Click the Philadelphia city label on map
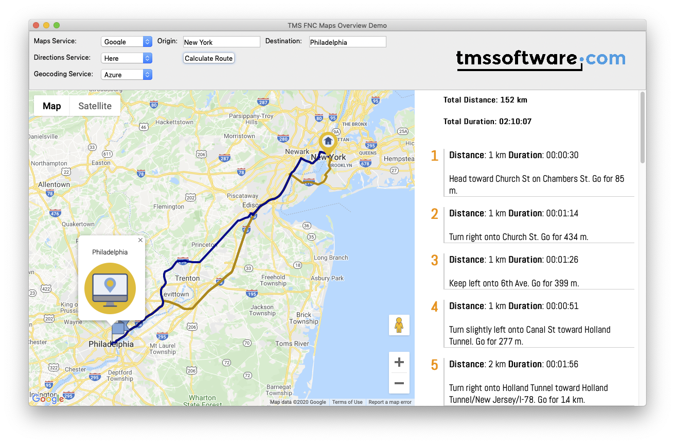675x444 pixels. point(111,344)
